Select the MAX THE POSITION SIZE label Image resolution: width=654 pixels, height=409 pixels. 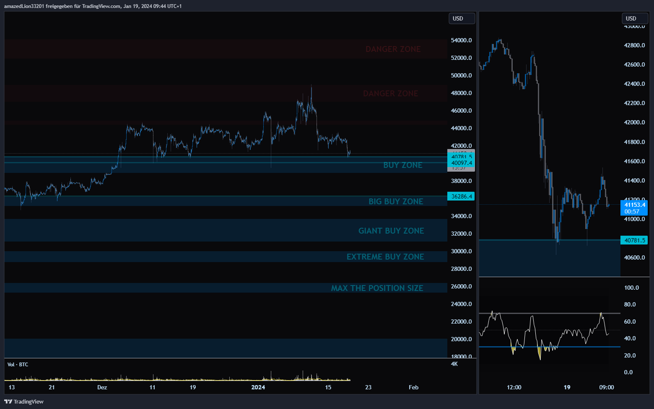pyautogui.click(x=377, y=288)
